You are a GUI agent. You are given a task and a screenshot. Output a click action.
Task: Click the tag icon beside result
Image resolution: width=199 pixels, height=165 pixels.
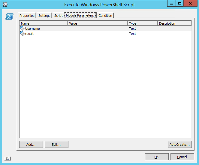tap(22, 33)
